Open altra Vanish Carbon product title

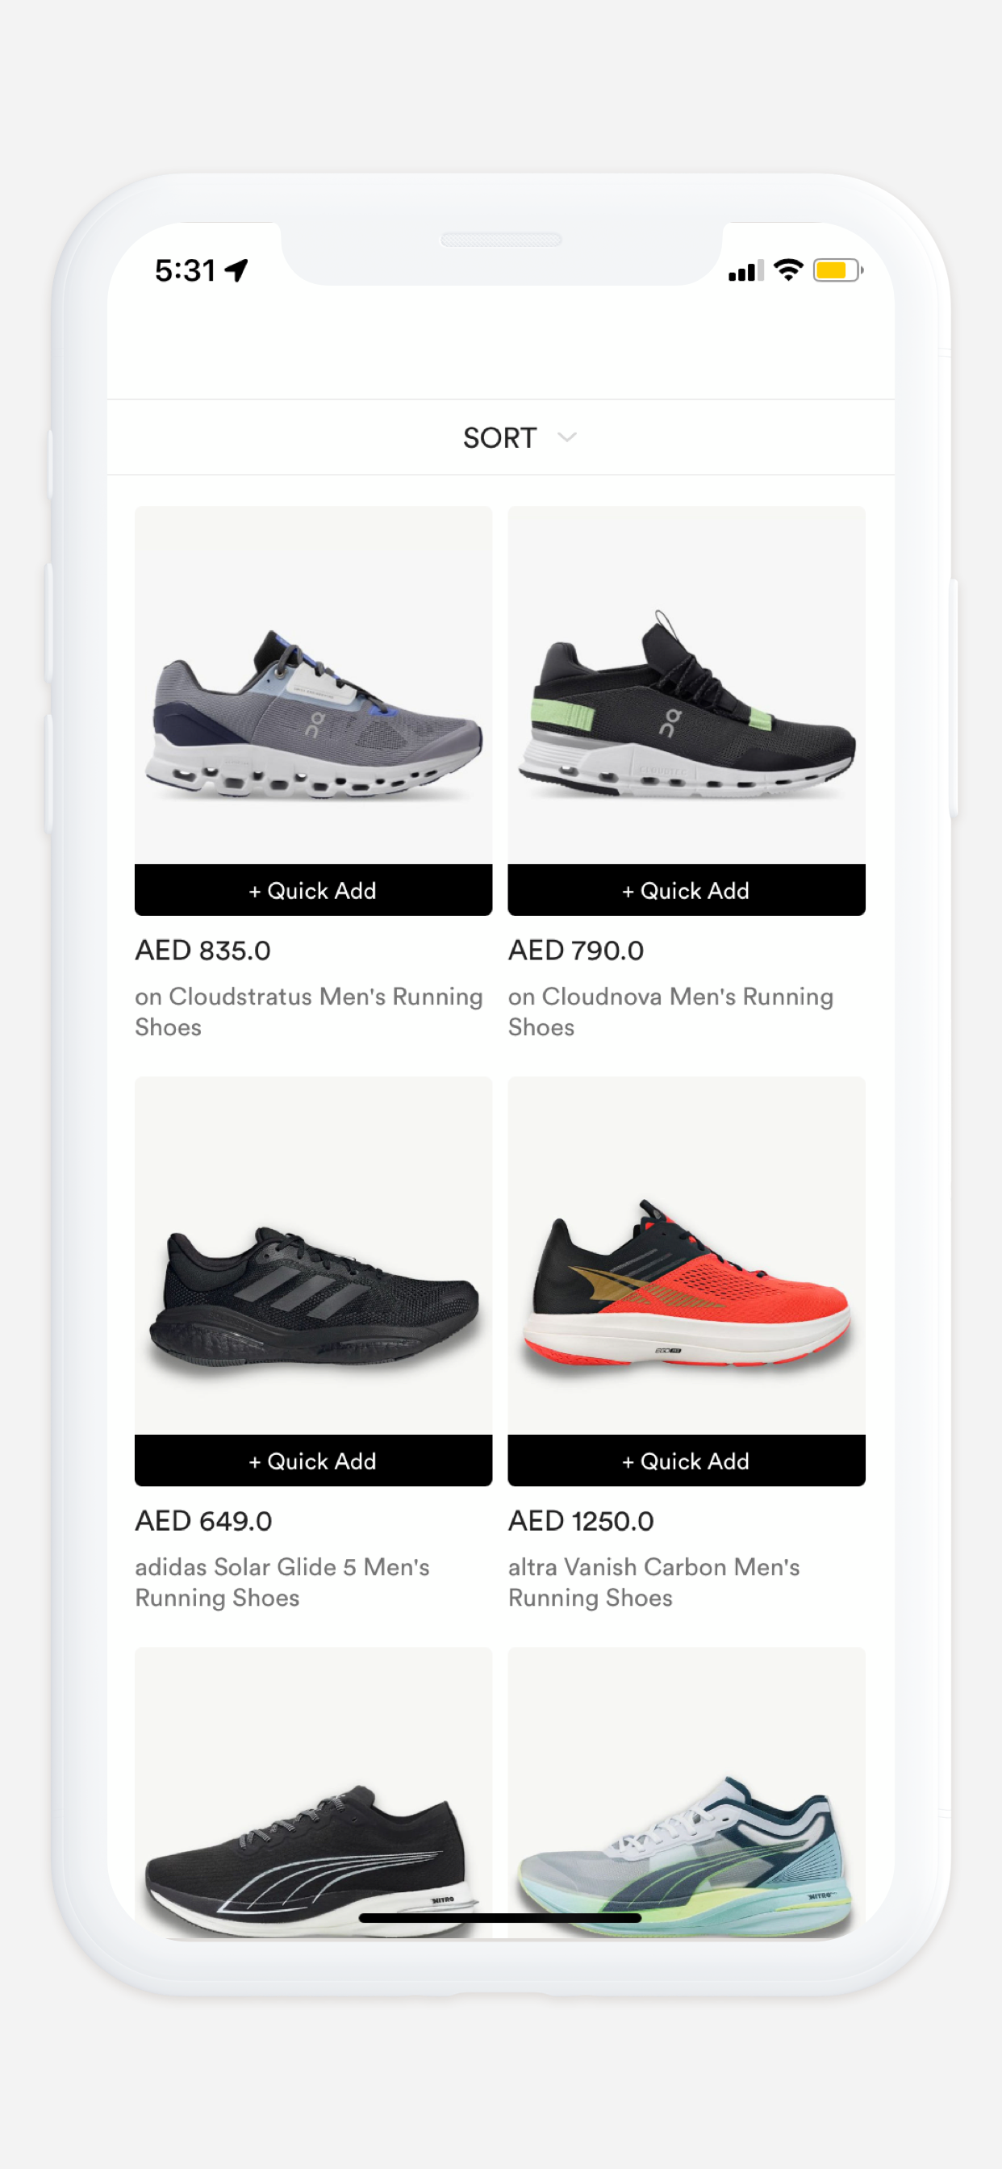pyautogui.click(x=653, y=1582)
